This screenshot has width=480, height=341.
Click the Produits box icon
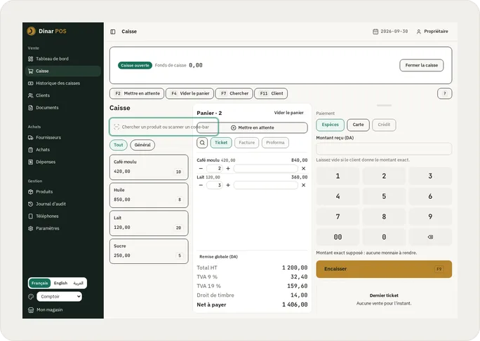coord(31,192)
